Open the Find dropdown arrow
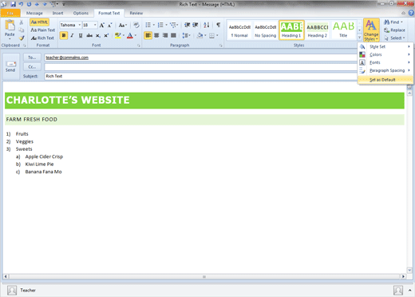This screenshot has height=297, width=415. pos(401,22)
